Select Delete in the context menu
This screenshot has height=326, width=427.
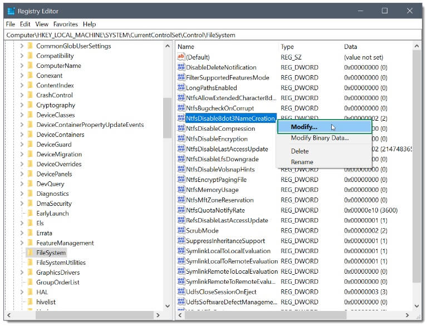(300, 151)
